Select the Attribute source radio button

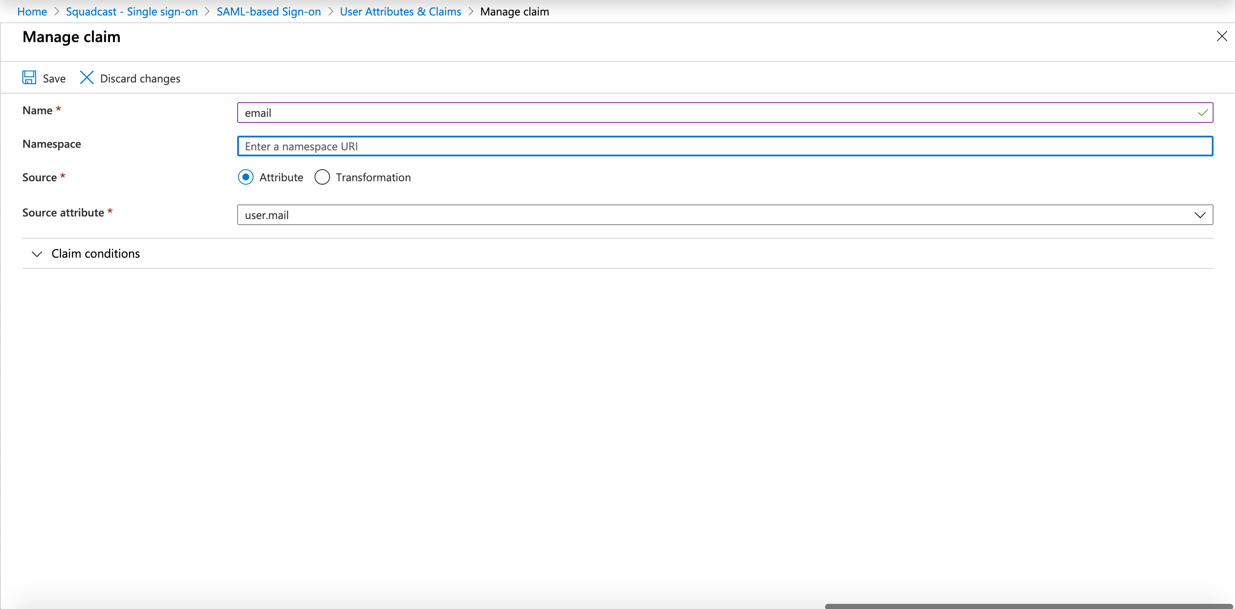tap(245, 177)
